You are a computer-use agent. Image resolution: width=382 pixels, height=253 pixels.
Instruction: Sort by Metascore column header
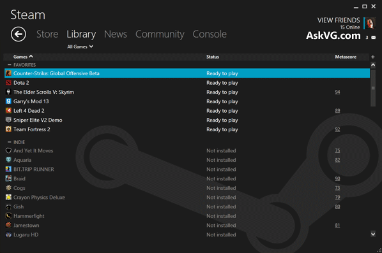point(346,57)
